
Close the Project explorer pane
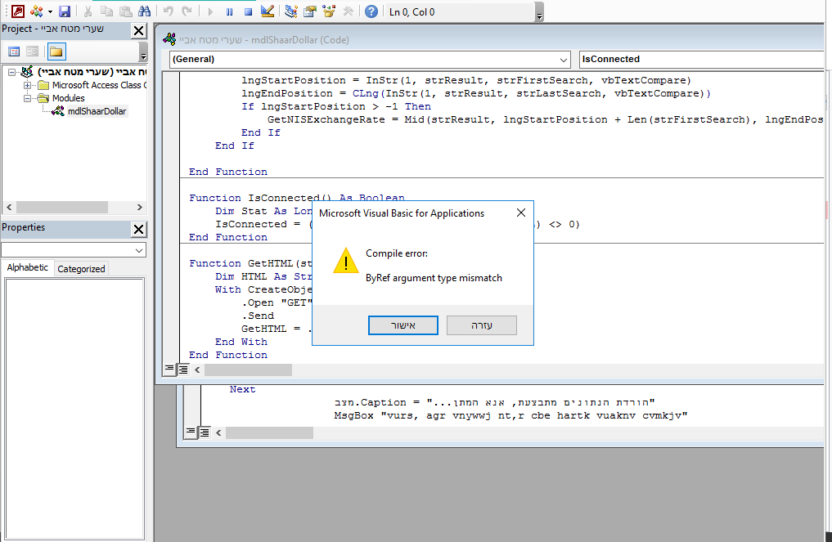[138, 31]
